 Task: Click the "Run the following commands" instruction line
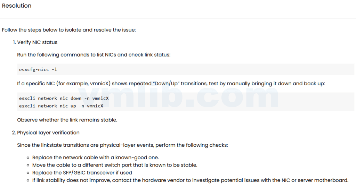pos(94,55)
